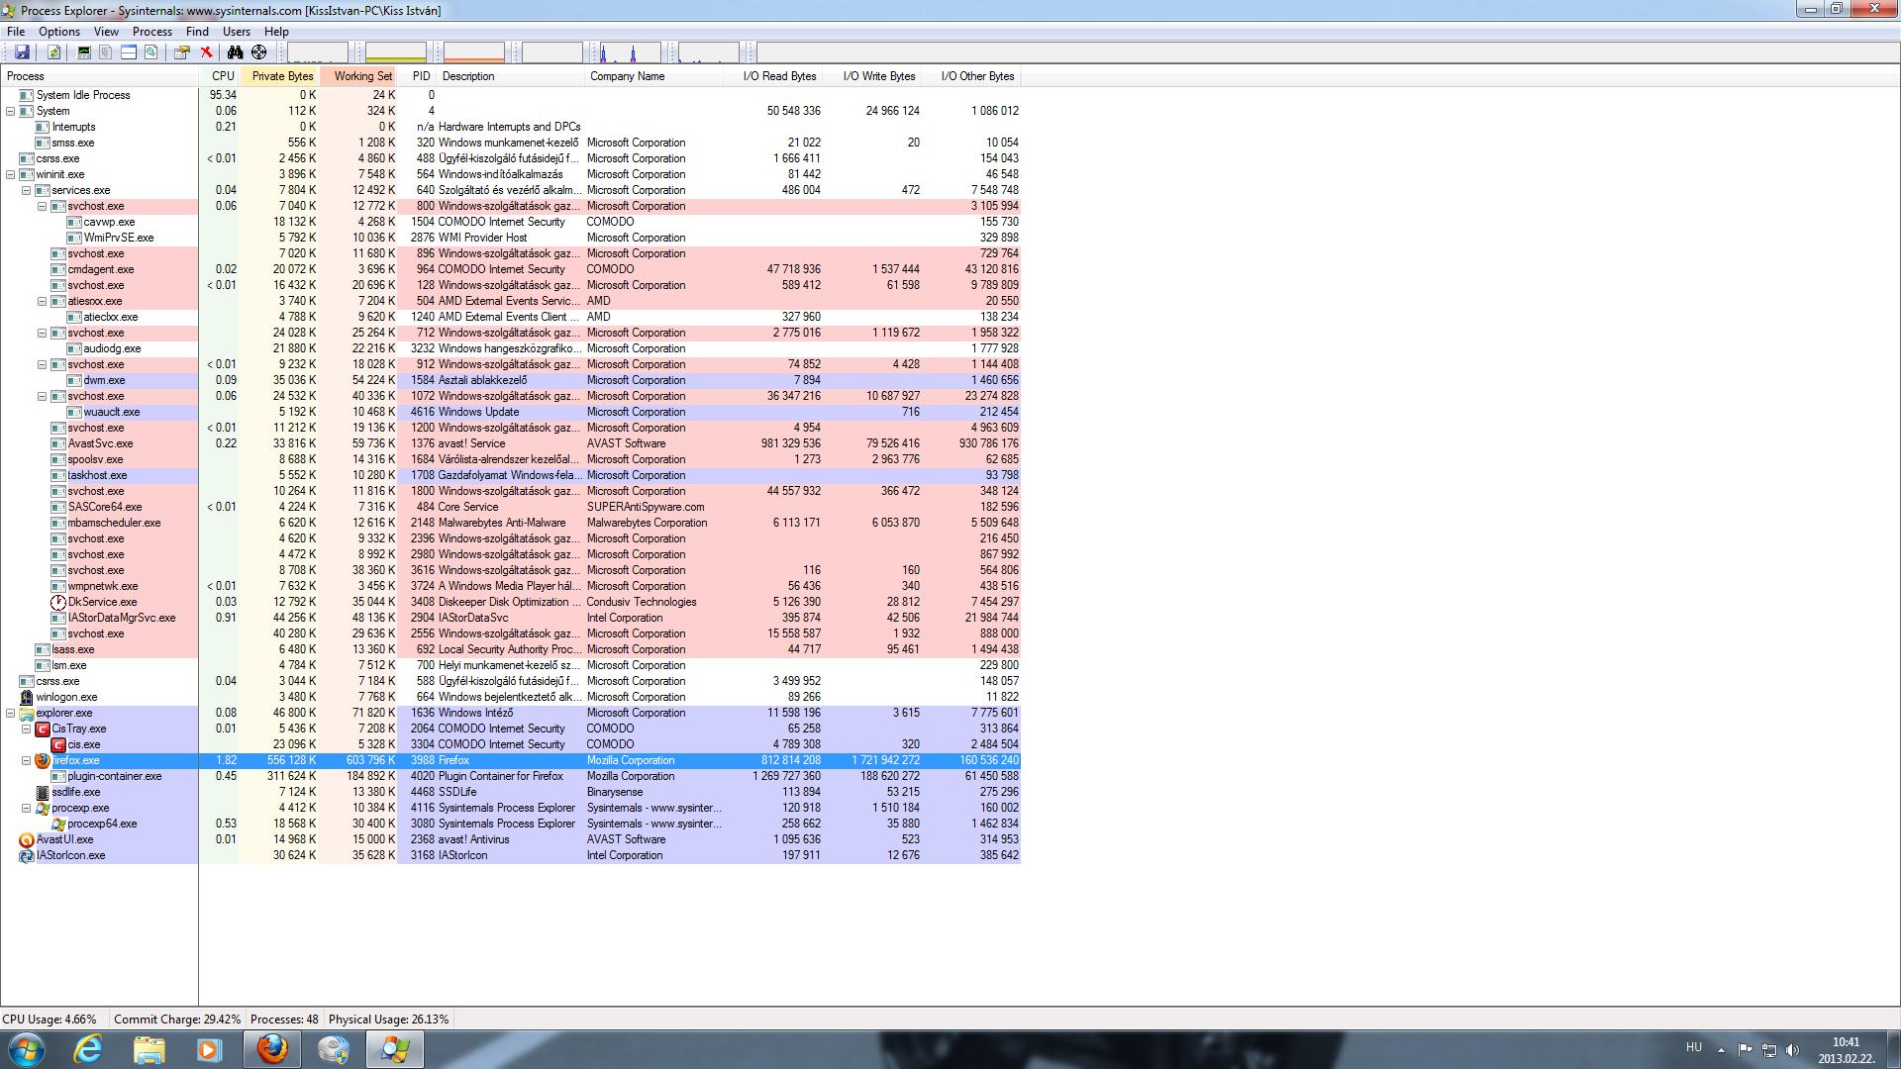The height and width of the screenshot is (1069, 1901).
Task: Collapse the firefox.exe tree node
Action: click(x=27, y=760)
